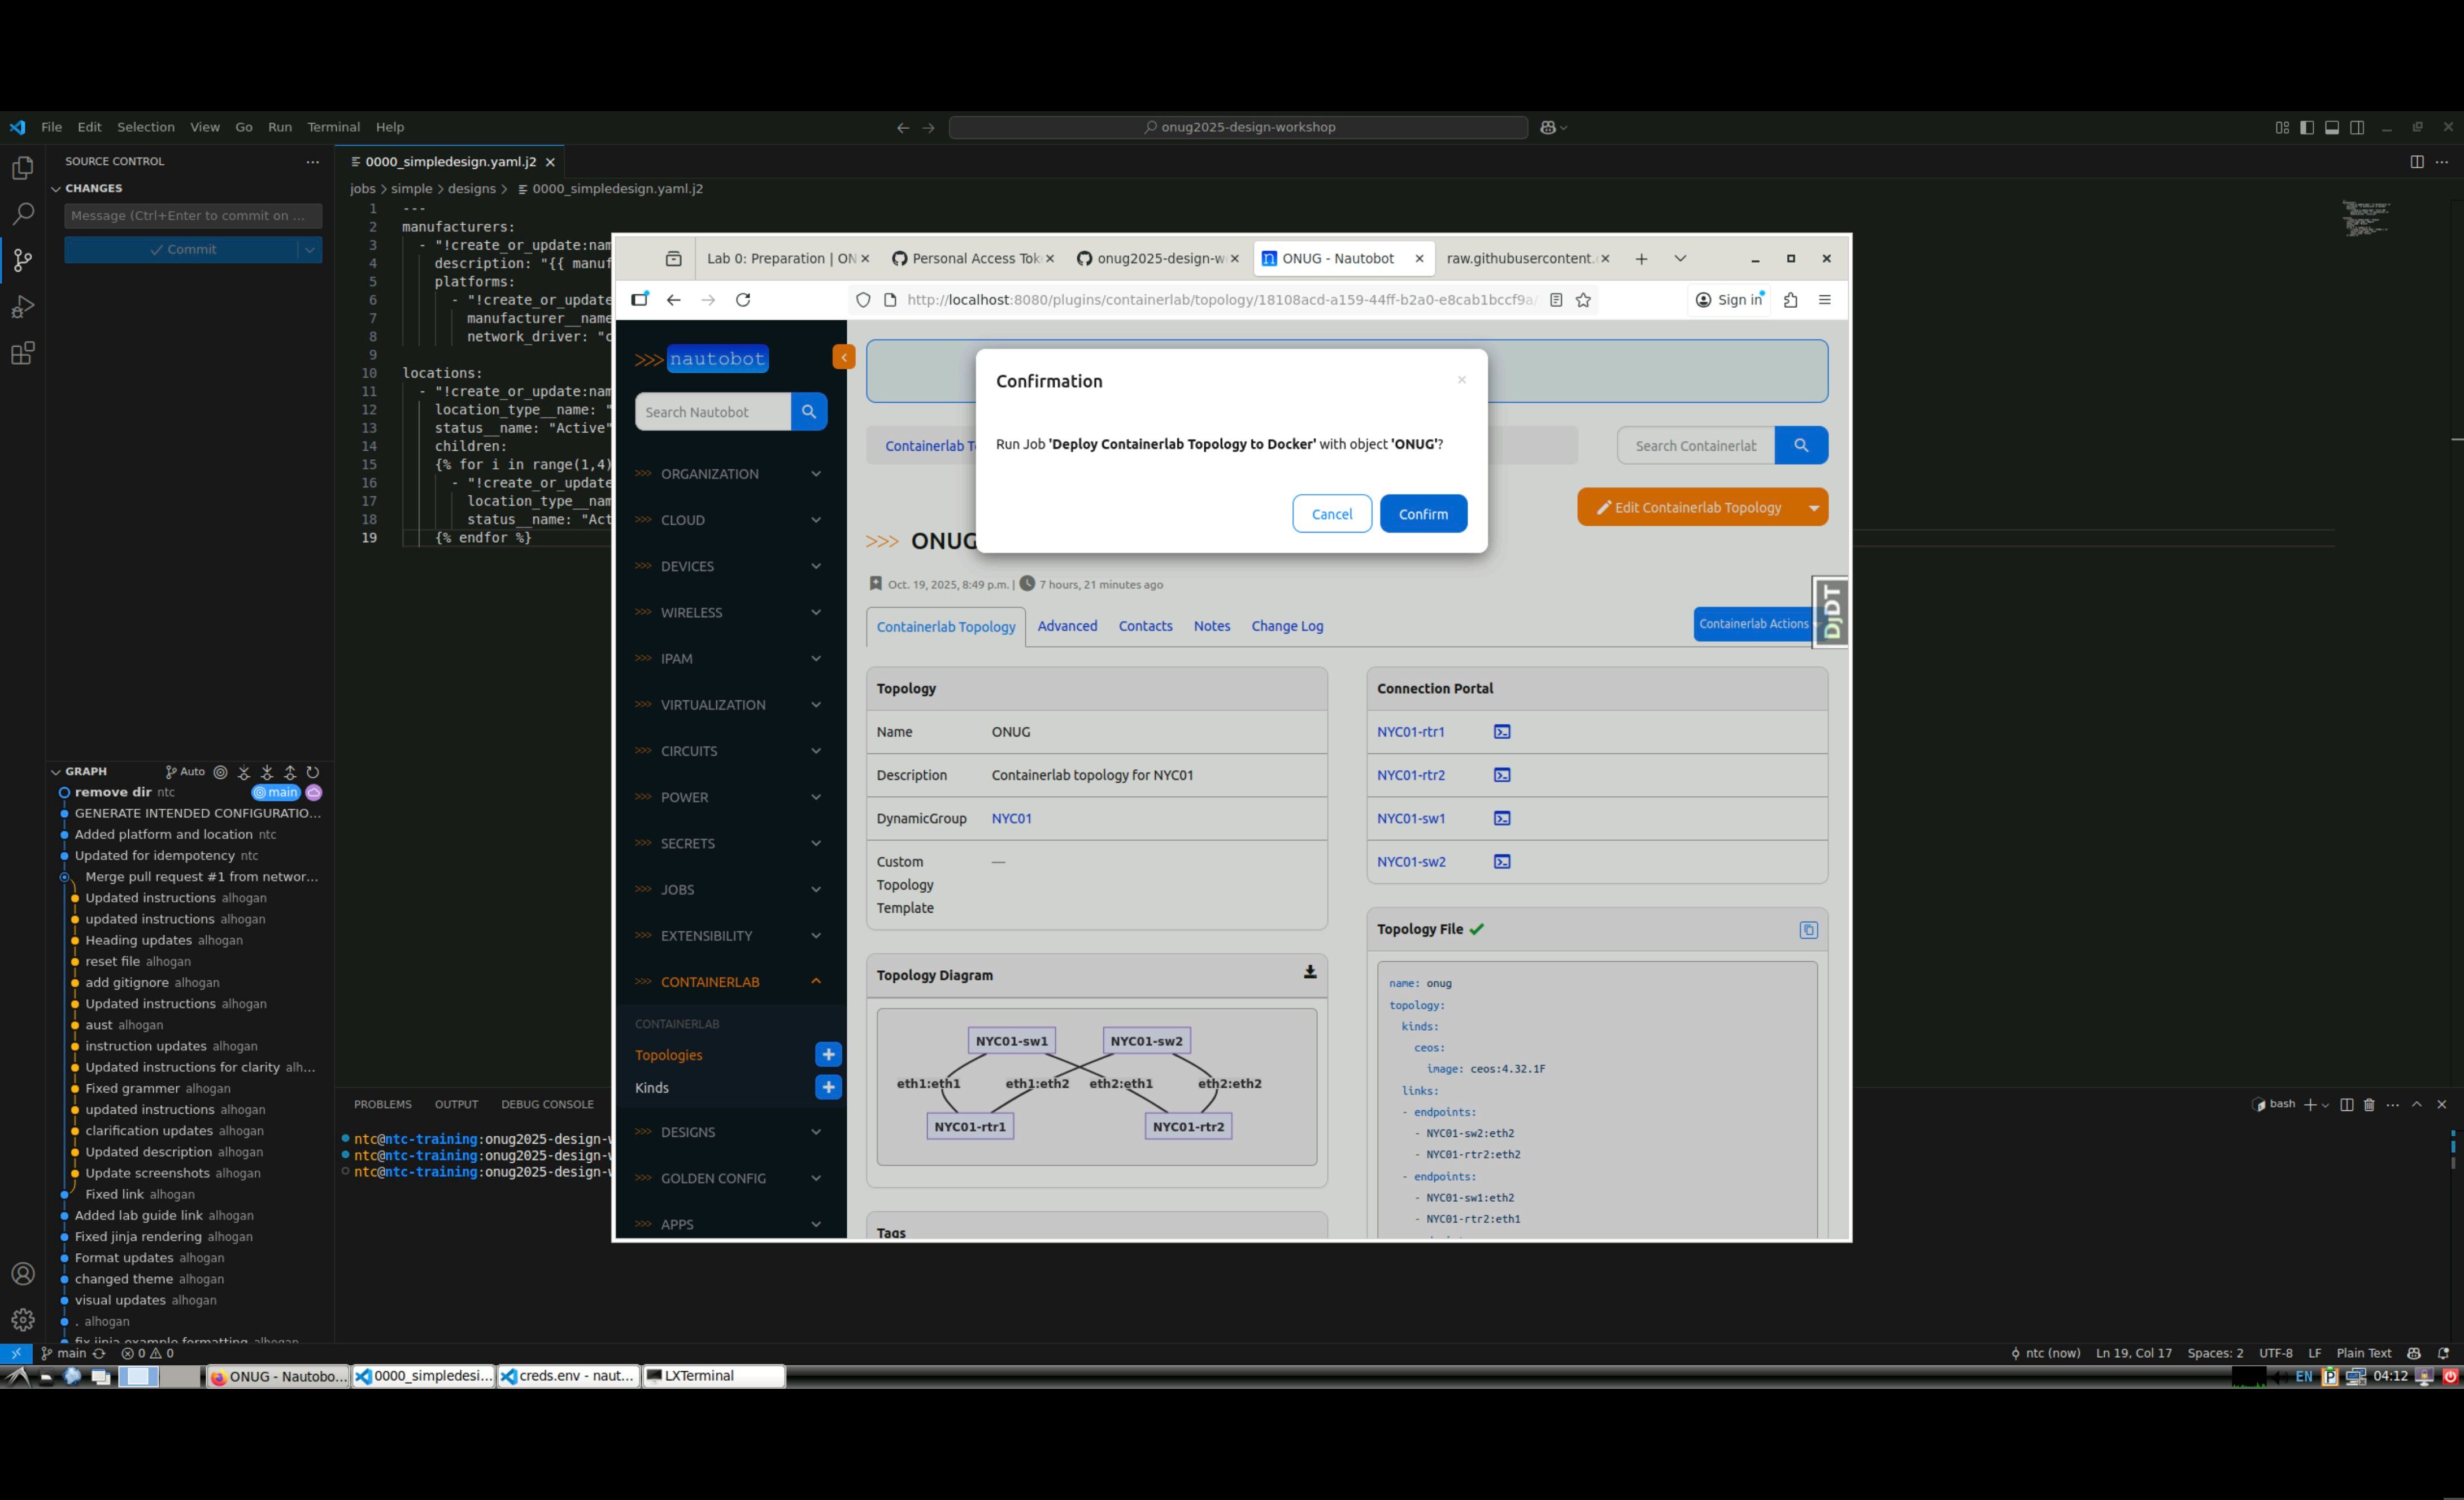The image size is (2464, 1500).
Task: Reload the Firefox page
Action: click(x=743, y=300)
